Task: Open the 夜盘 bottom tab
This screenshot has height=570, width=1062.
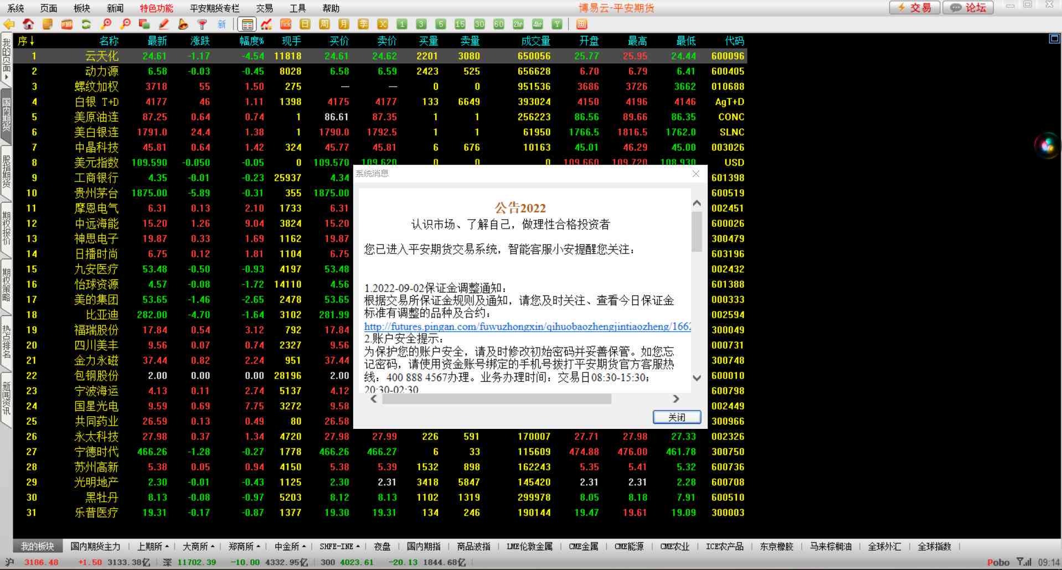Action: [x=382, y=547]
